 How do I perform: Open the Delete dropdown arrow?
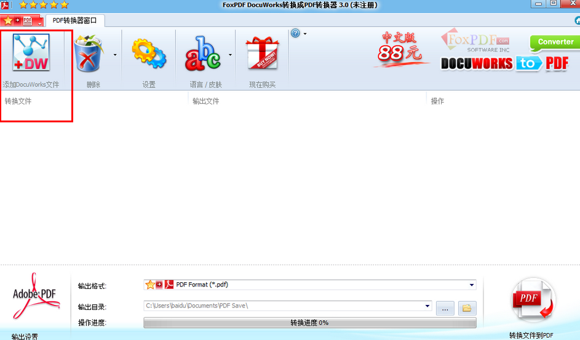[x=115, y=55]
